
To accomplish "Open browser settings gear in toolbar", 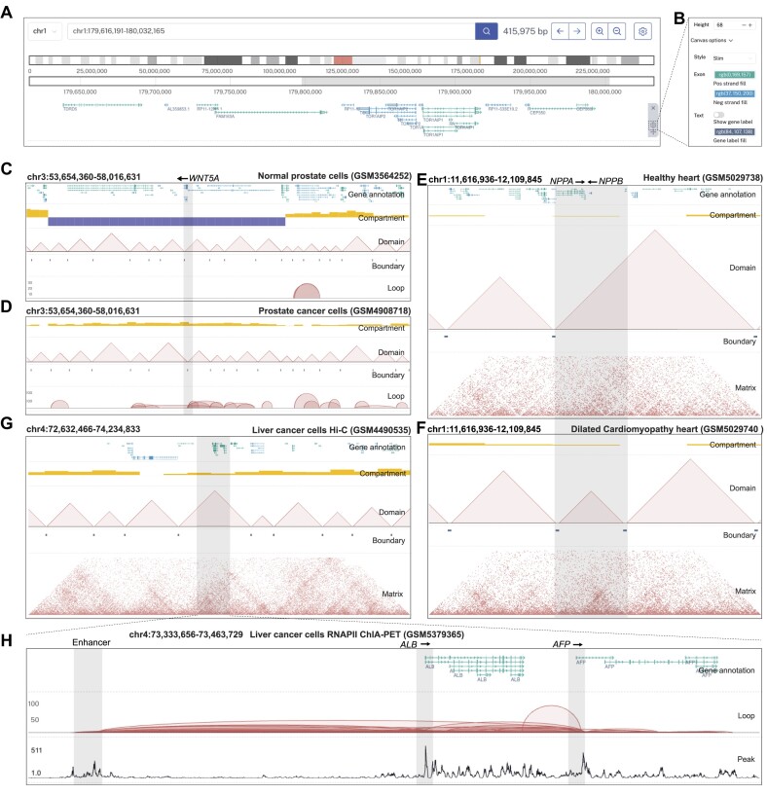I will [x=642, y=31].
